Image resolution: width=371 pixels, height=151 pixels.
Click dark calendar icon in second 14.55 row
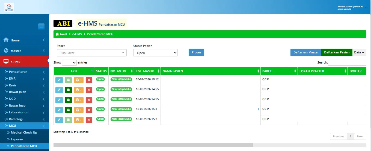point(68,100)
